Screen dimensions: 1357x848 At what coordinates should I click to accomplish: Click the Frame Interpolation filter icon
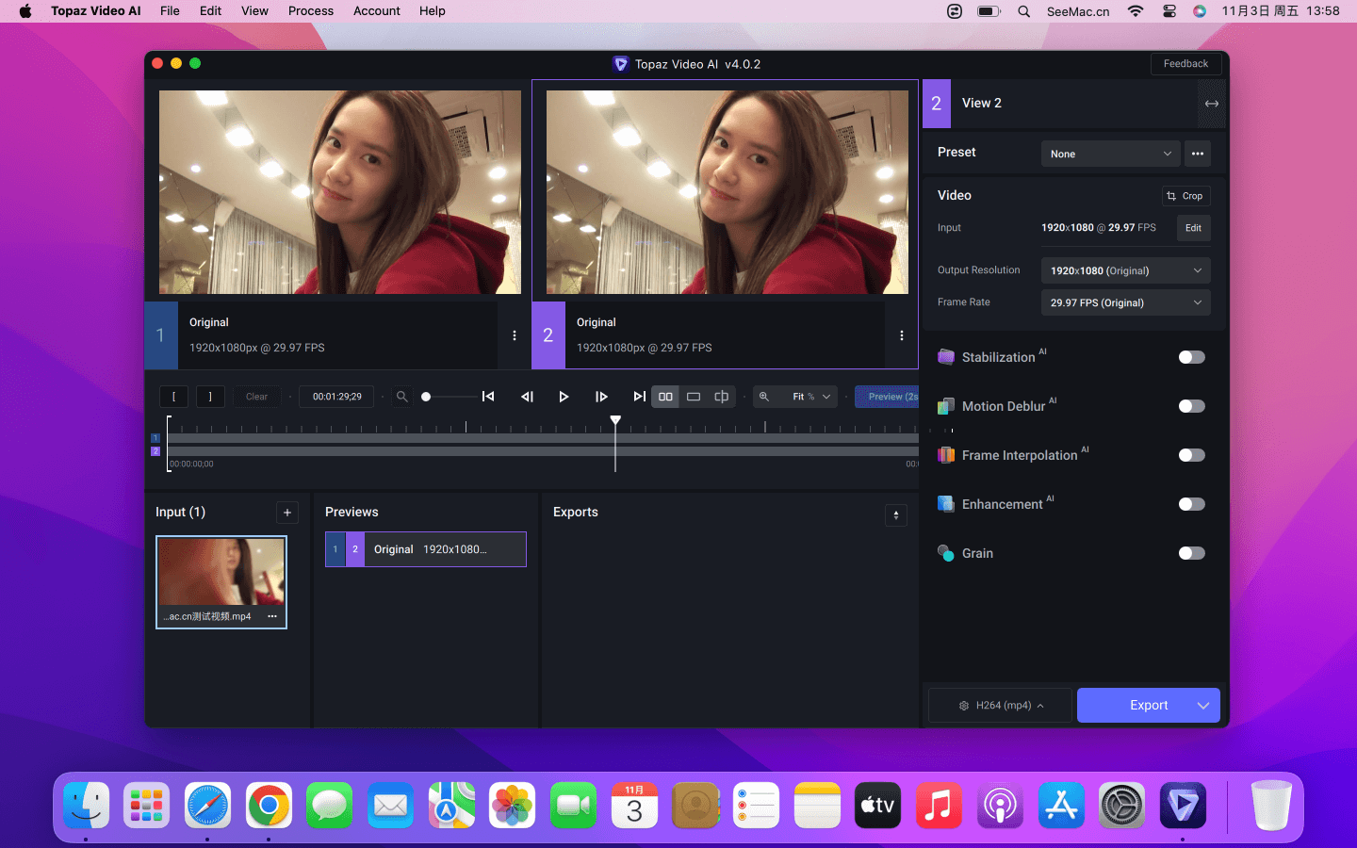point(946,455)
